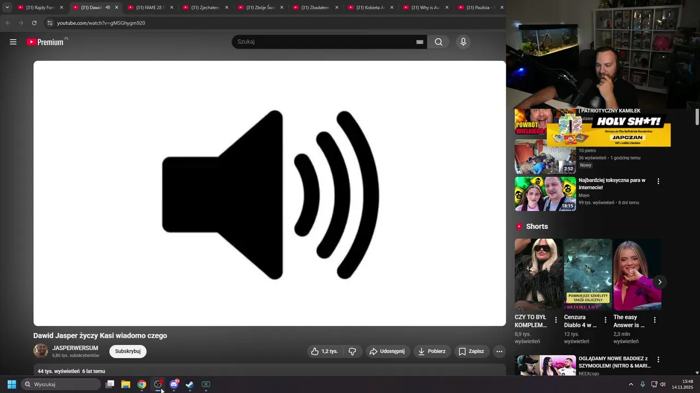This screenshot has width=700, height=393.
Task: Close the Rajdy tab
Action: [61, 8]
